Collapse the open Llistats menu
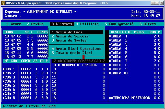165x109 pixels. (62, 24)
